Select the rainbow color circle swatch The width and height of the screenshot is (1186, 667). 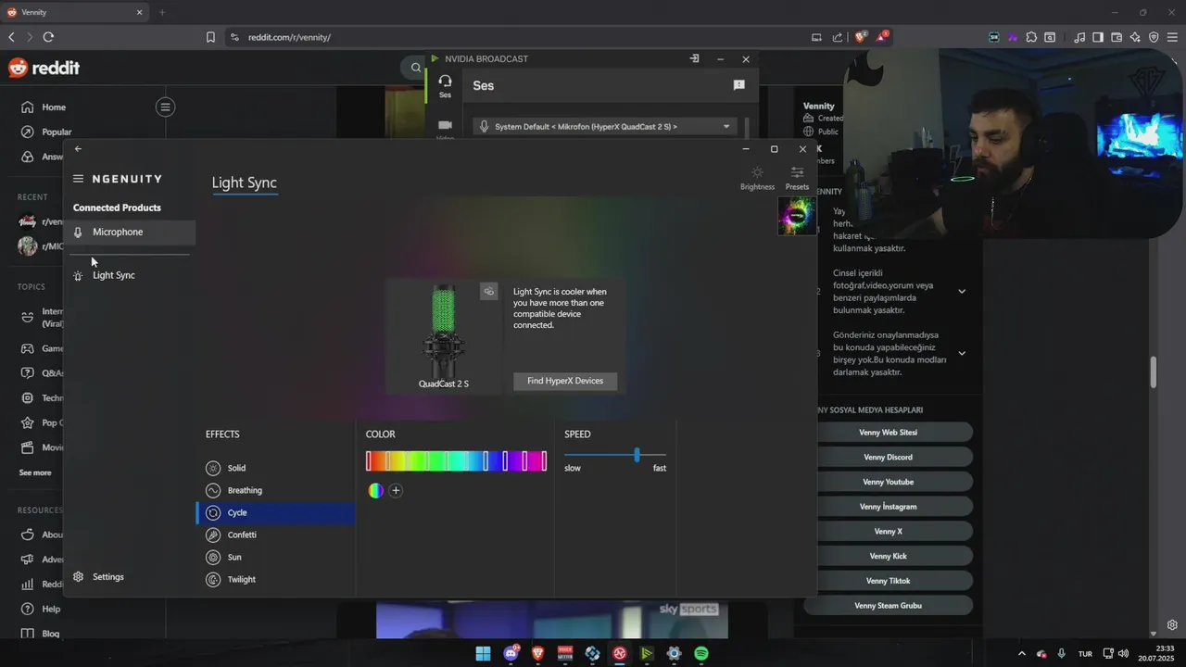pyautogui.click(x=375, y=491)
